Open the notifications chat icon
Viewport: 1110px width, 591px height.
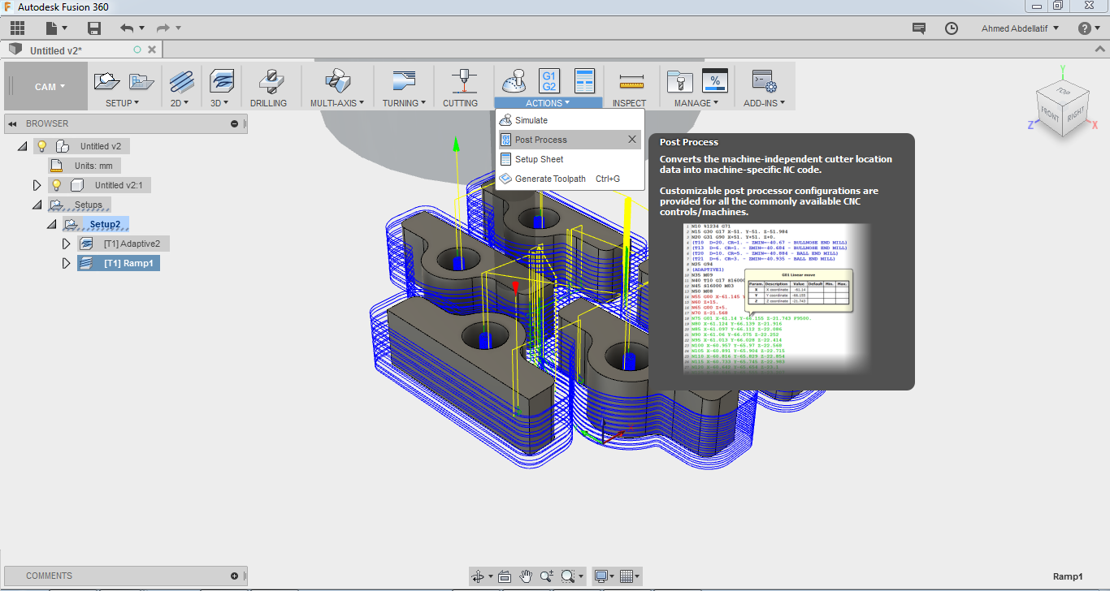(x=919, y=28)
